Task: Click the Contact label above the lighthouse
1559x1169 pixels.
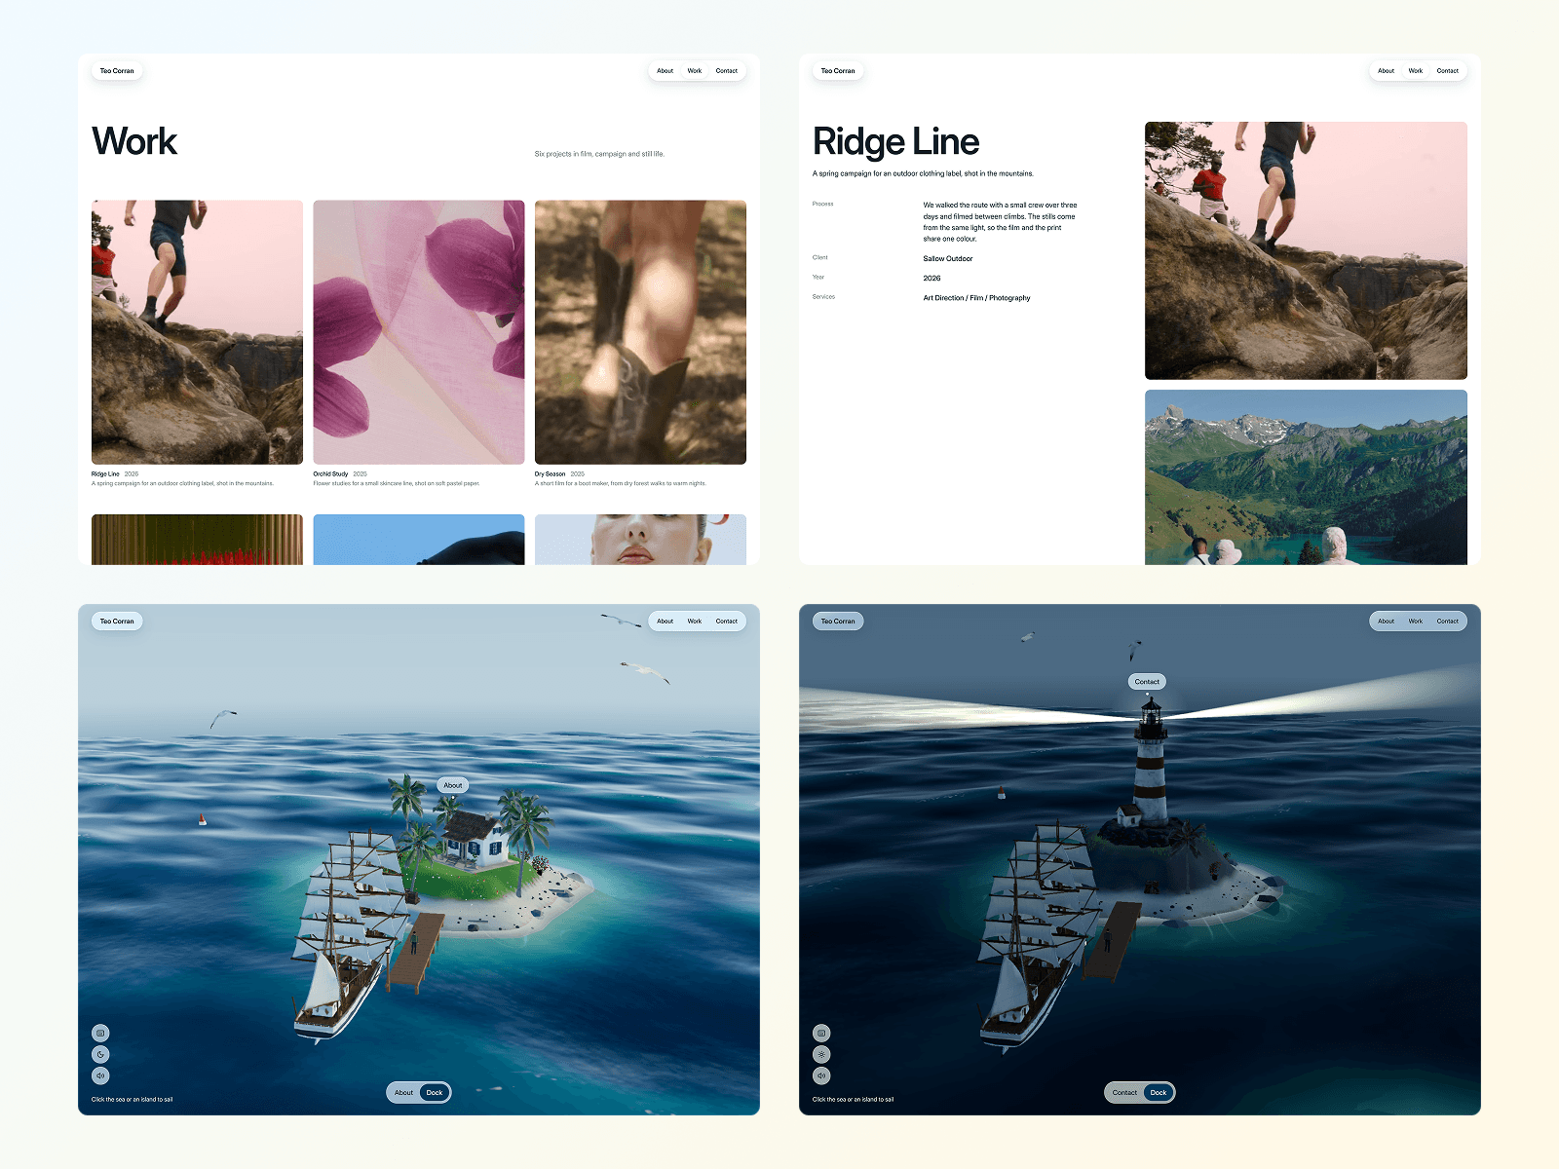Action: tap(1147, 682)
